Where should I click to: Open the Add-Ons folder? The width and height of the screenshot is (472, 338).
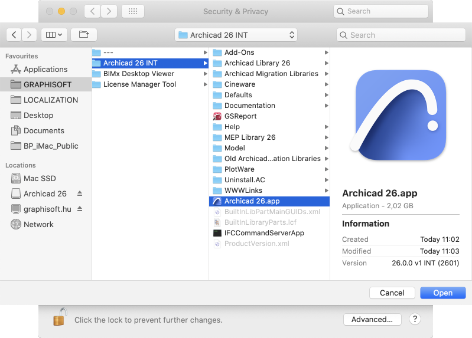(269, 52)
